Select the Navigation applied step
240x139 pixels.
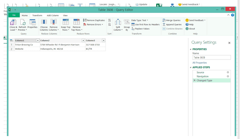(212, 76)
